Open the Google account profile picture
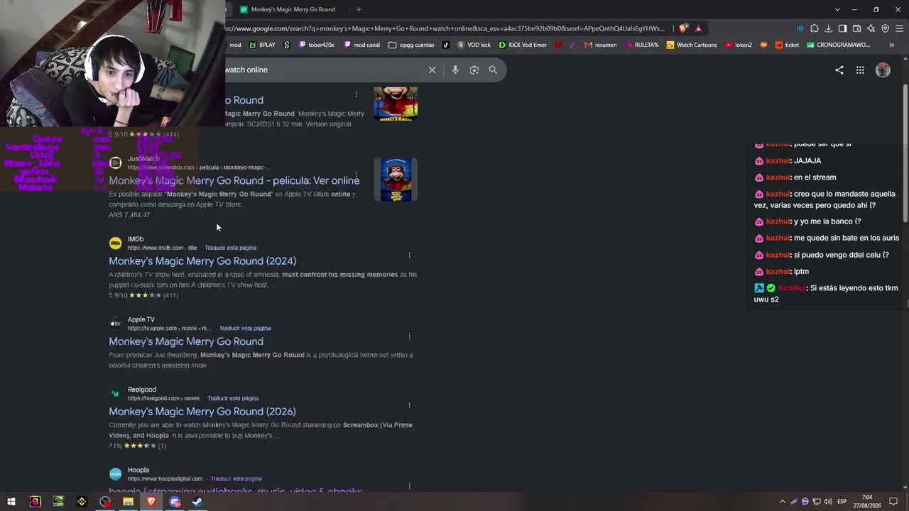The height and width of the screenshot is (511, 909). coord(883,70)
